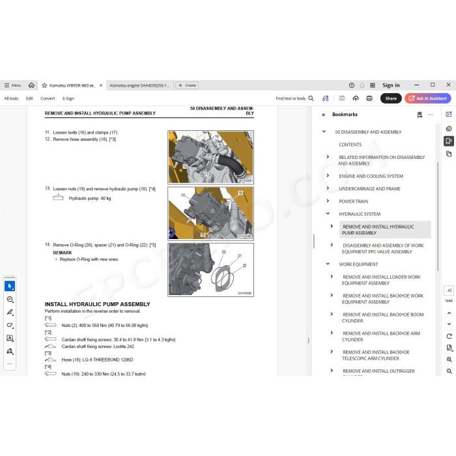This screenshot has width=456, height=456.
Task: Open the page thumbnails side icon
Action: pos(448,154)
